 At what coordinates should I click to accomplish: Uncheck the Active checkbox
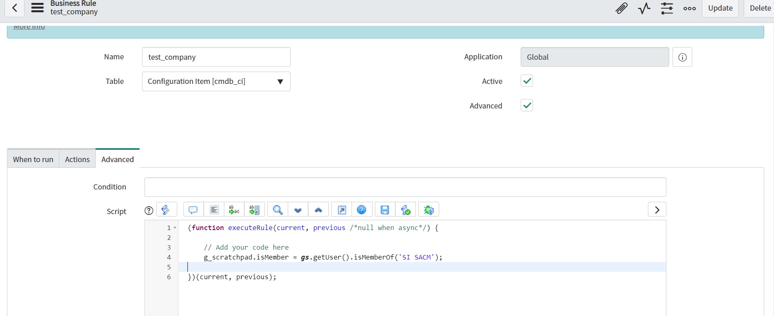527,81
